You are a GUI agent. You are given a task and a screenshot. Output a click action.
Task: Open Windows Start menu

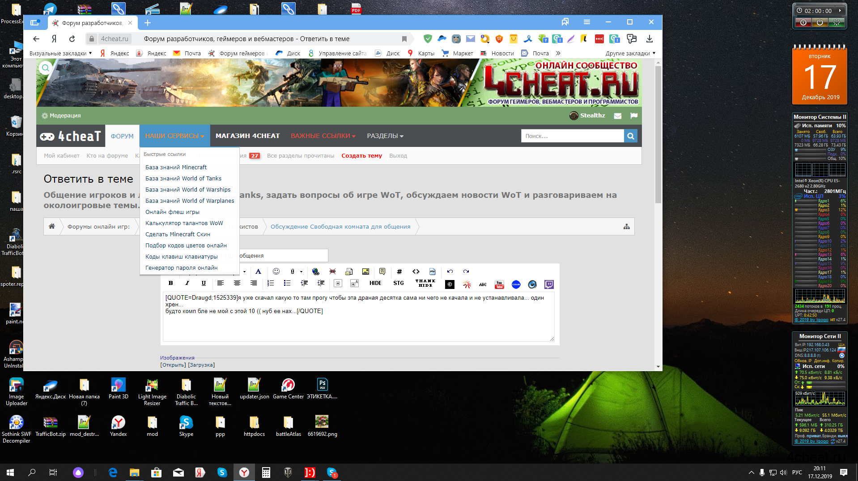(x=10, y=472)
